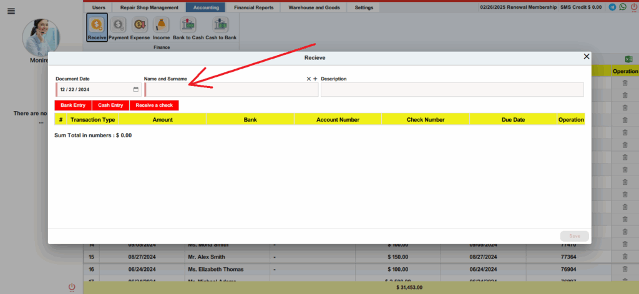Click the SMS Credit $ 0.00 label

click(x=581, y=7)
